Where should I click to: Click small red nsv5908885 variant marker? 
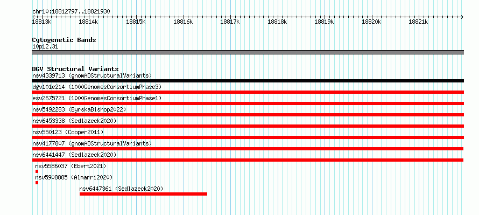pyautogui.click(x=37, y=183)
